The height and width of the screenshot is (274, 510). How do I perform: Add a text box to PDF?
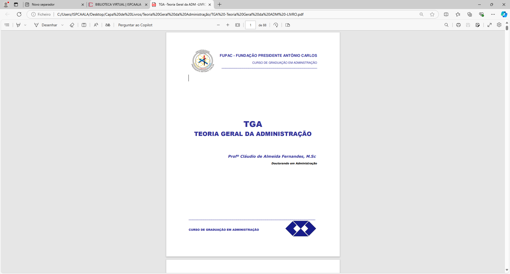pyautogui.click(x=84, y=25)
